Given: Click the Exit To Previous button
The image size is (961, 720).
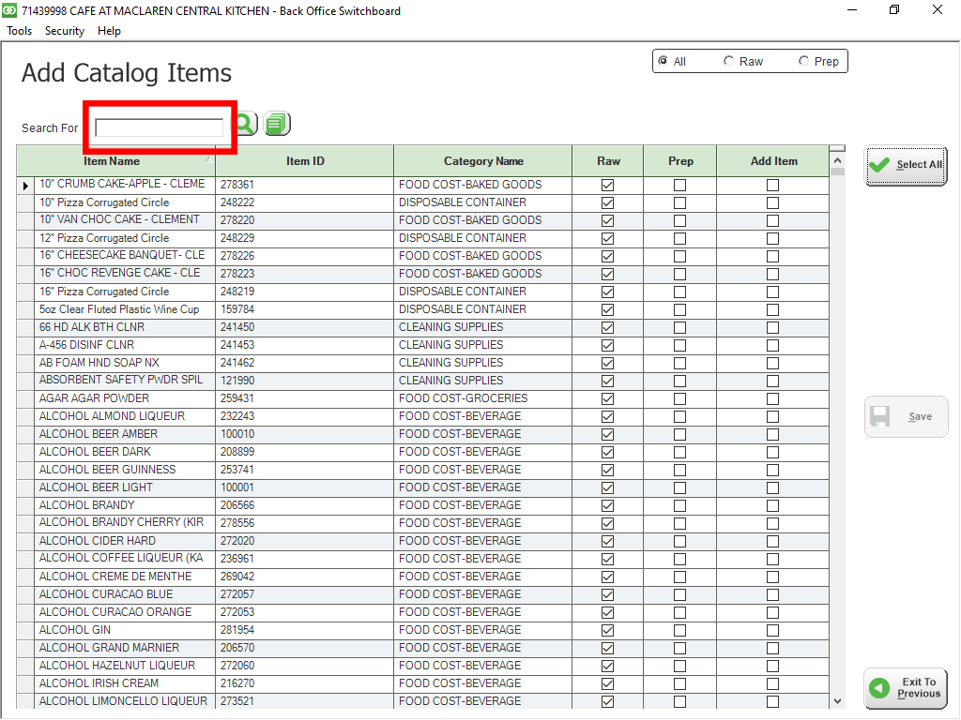Looking at the screenshot, I should point(905,689).
